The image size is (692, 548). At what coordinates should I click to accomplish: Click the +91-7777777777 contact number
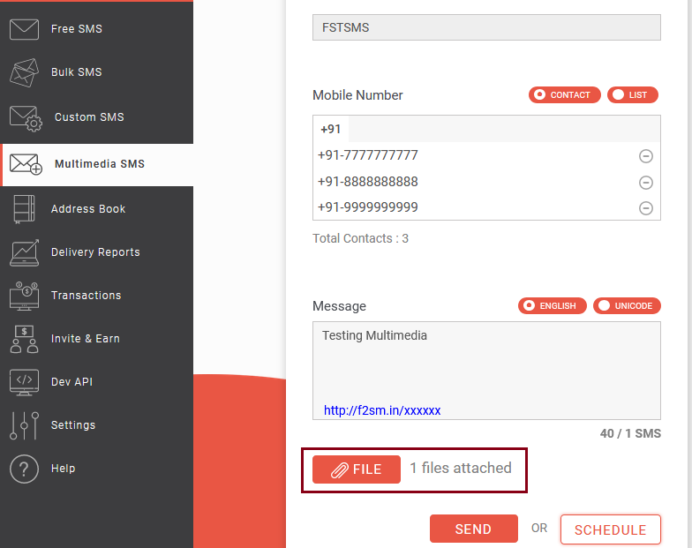tap(367, 155)
